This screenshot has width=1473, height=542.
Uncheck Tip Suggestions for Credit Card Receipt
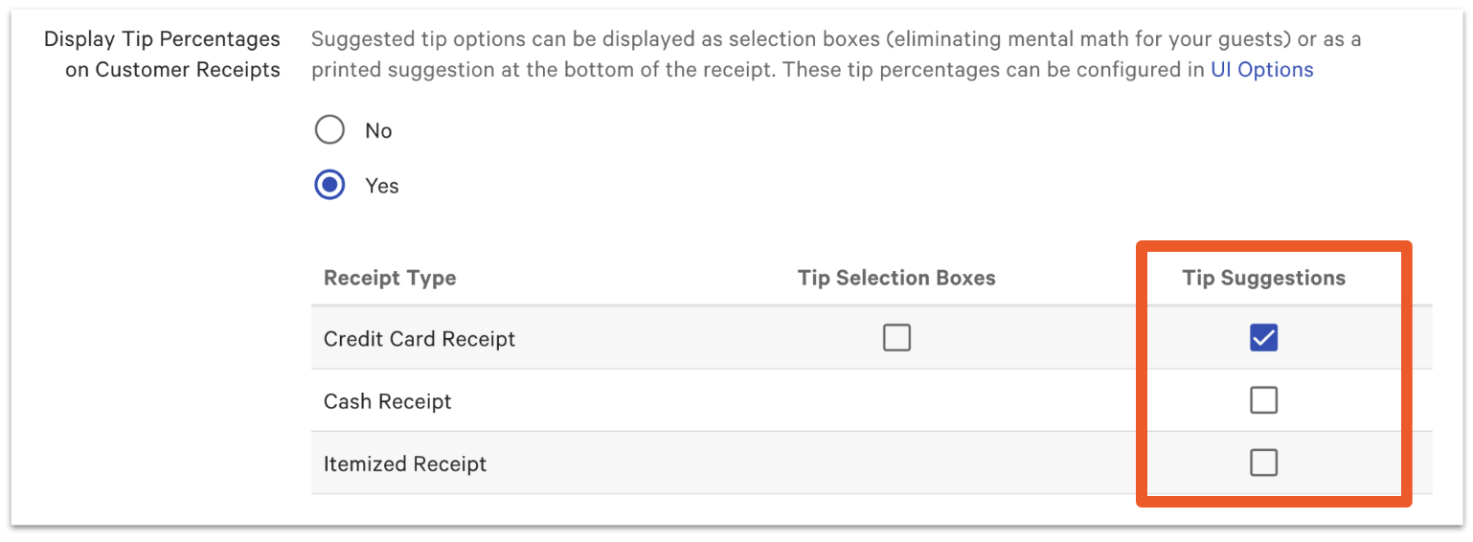(x=1263, y=338)
